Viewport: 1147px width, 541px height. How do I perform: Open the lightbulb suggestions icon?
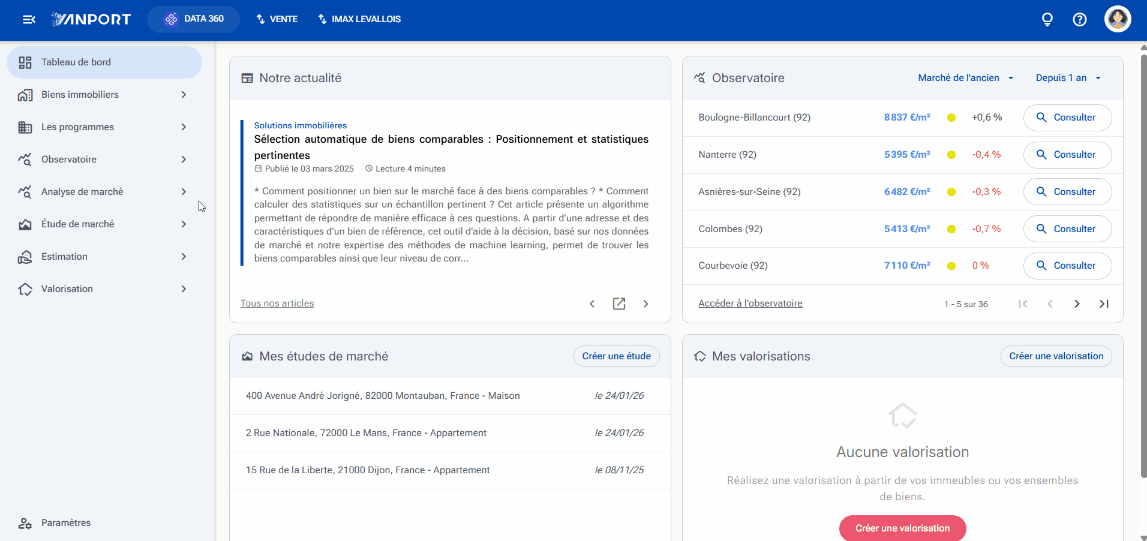coord(1047,20)
